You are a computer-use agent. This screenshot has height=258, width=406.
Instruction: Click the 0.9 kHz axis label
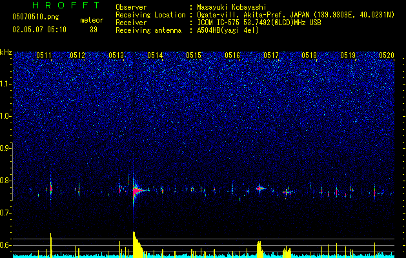tap(6, 148)
